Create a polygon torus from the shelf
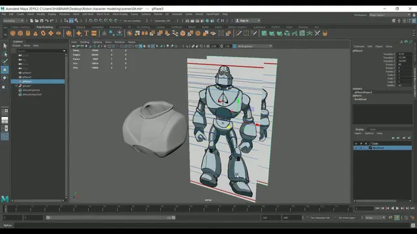Viewport: 417px width, 234px height. pos(43,33)
